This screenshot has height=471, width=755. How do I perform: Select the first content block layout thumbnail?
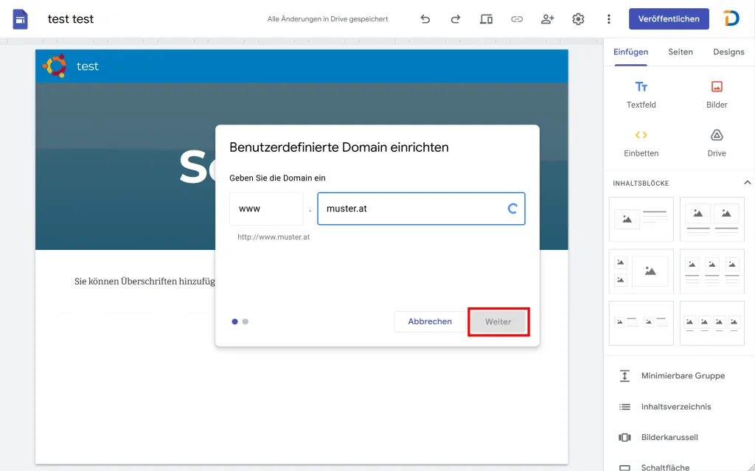pos(641,219)
